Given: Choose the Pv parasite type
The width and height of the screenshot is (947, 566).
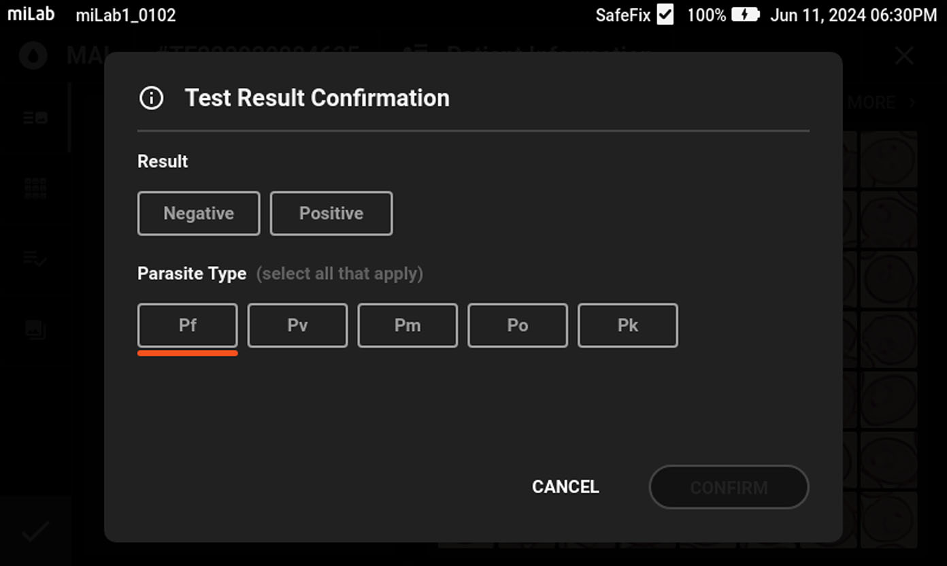Looking at the screenshot, I should pos(297,325).
